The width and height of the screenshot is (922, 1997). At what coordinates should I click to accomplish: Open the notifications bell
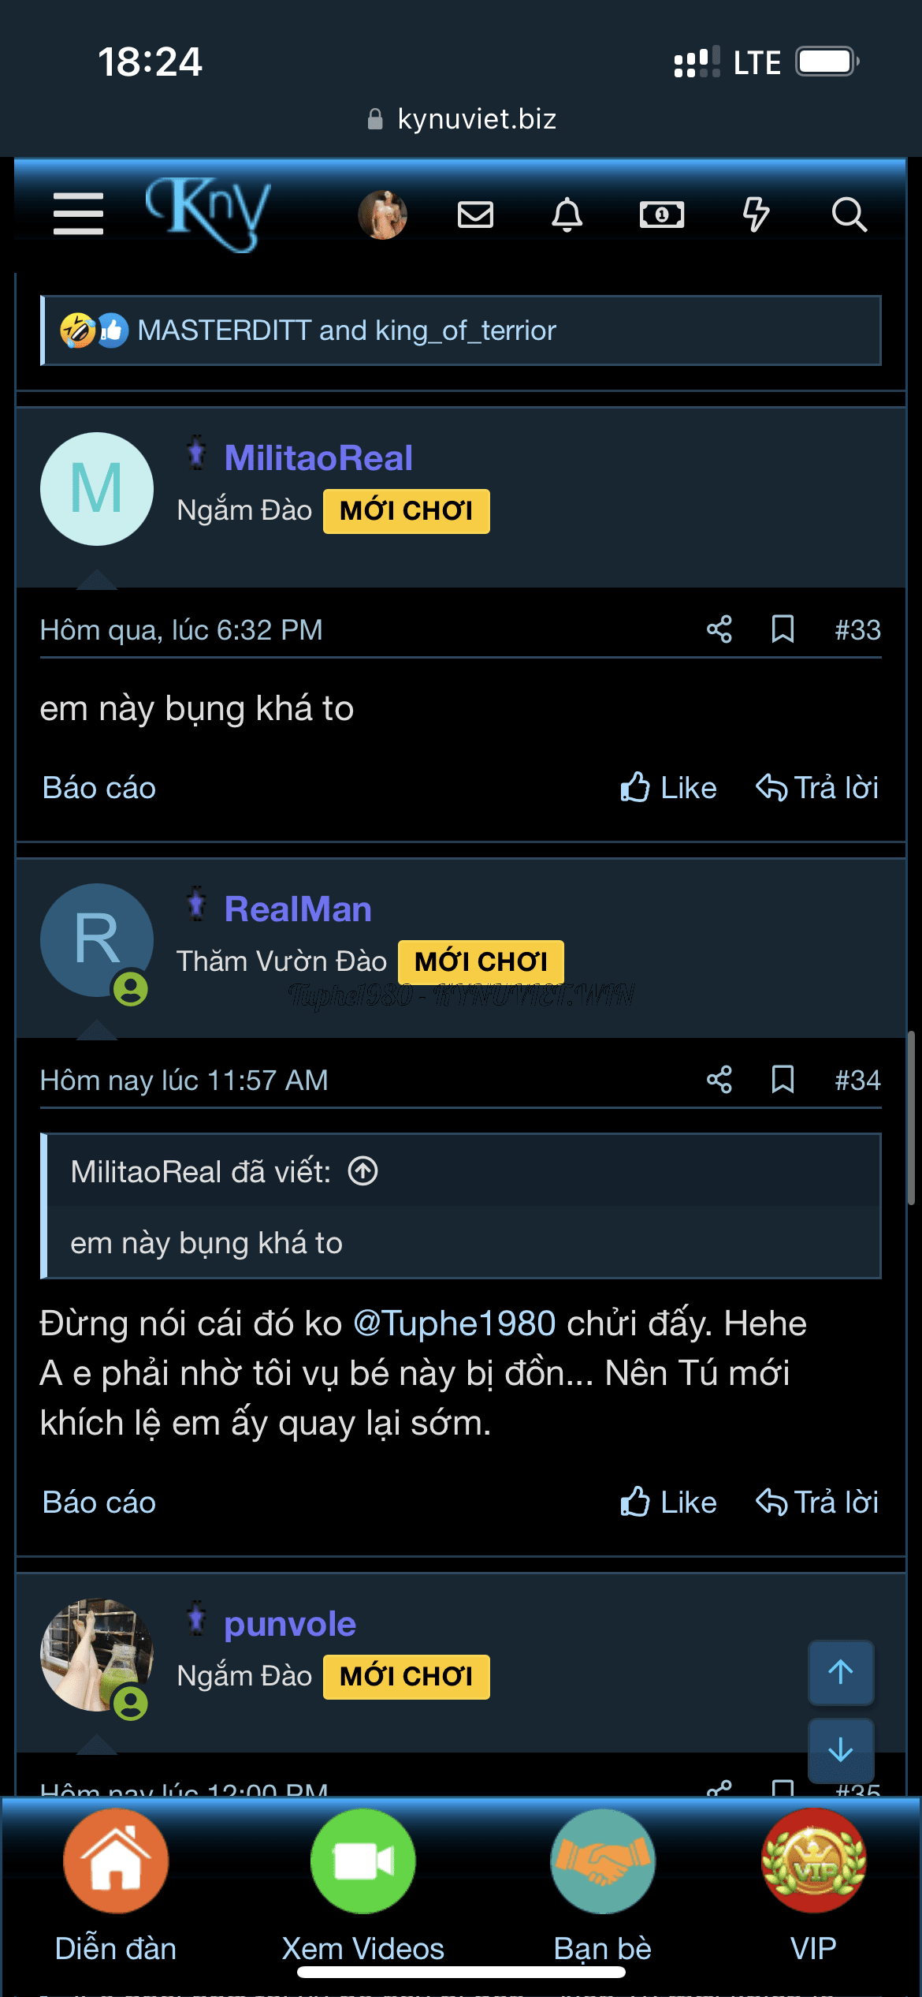click(x=567, y=214)
